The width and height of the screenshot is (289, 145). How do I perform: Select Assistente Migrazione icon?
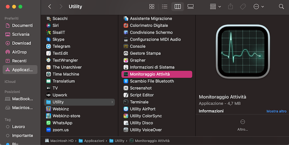click(x=126, y=18)
